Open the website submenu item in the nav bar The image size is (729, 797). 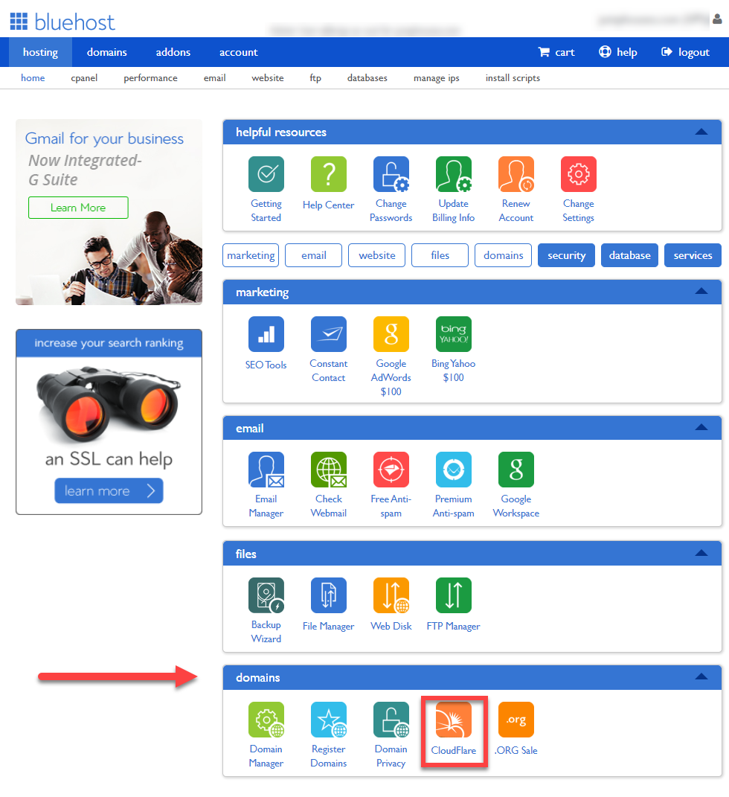pyautogui.click(x=268, y=78)
